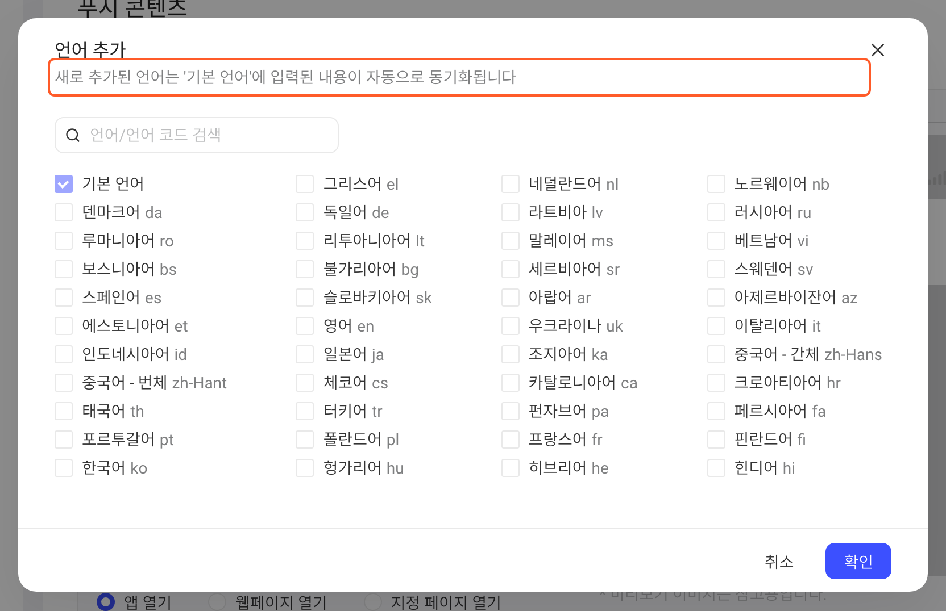Image resolution: width=946 pixels, height=611 pixels.
Task: Click the search magnifier icon
Action: (x=73, y=135)
